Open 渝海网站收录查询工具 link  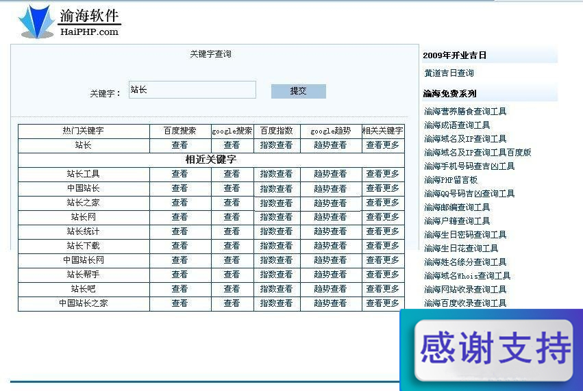point(465,289)
